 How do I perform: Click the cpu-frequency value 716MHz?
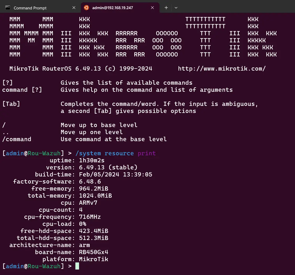(x=90, y=217)
